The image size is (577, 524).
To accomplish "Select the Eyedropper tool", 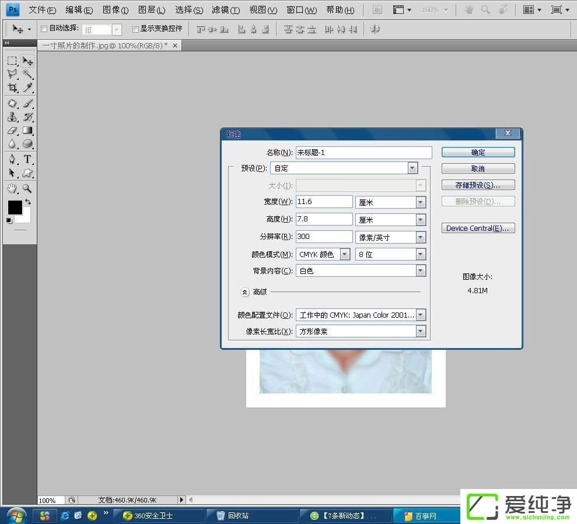I will (x=27, y=88).
